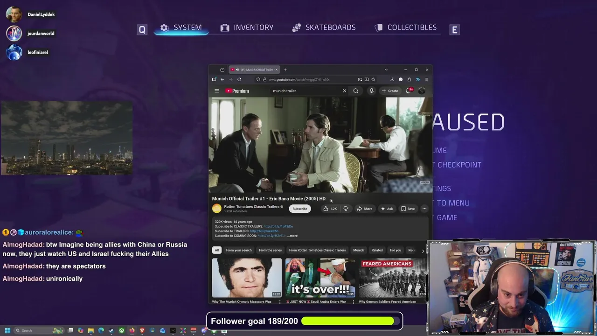
Task: Select the Munich filter chip
Action: tap(359, 250)
